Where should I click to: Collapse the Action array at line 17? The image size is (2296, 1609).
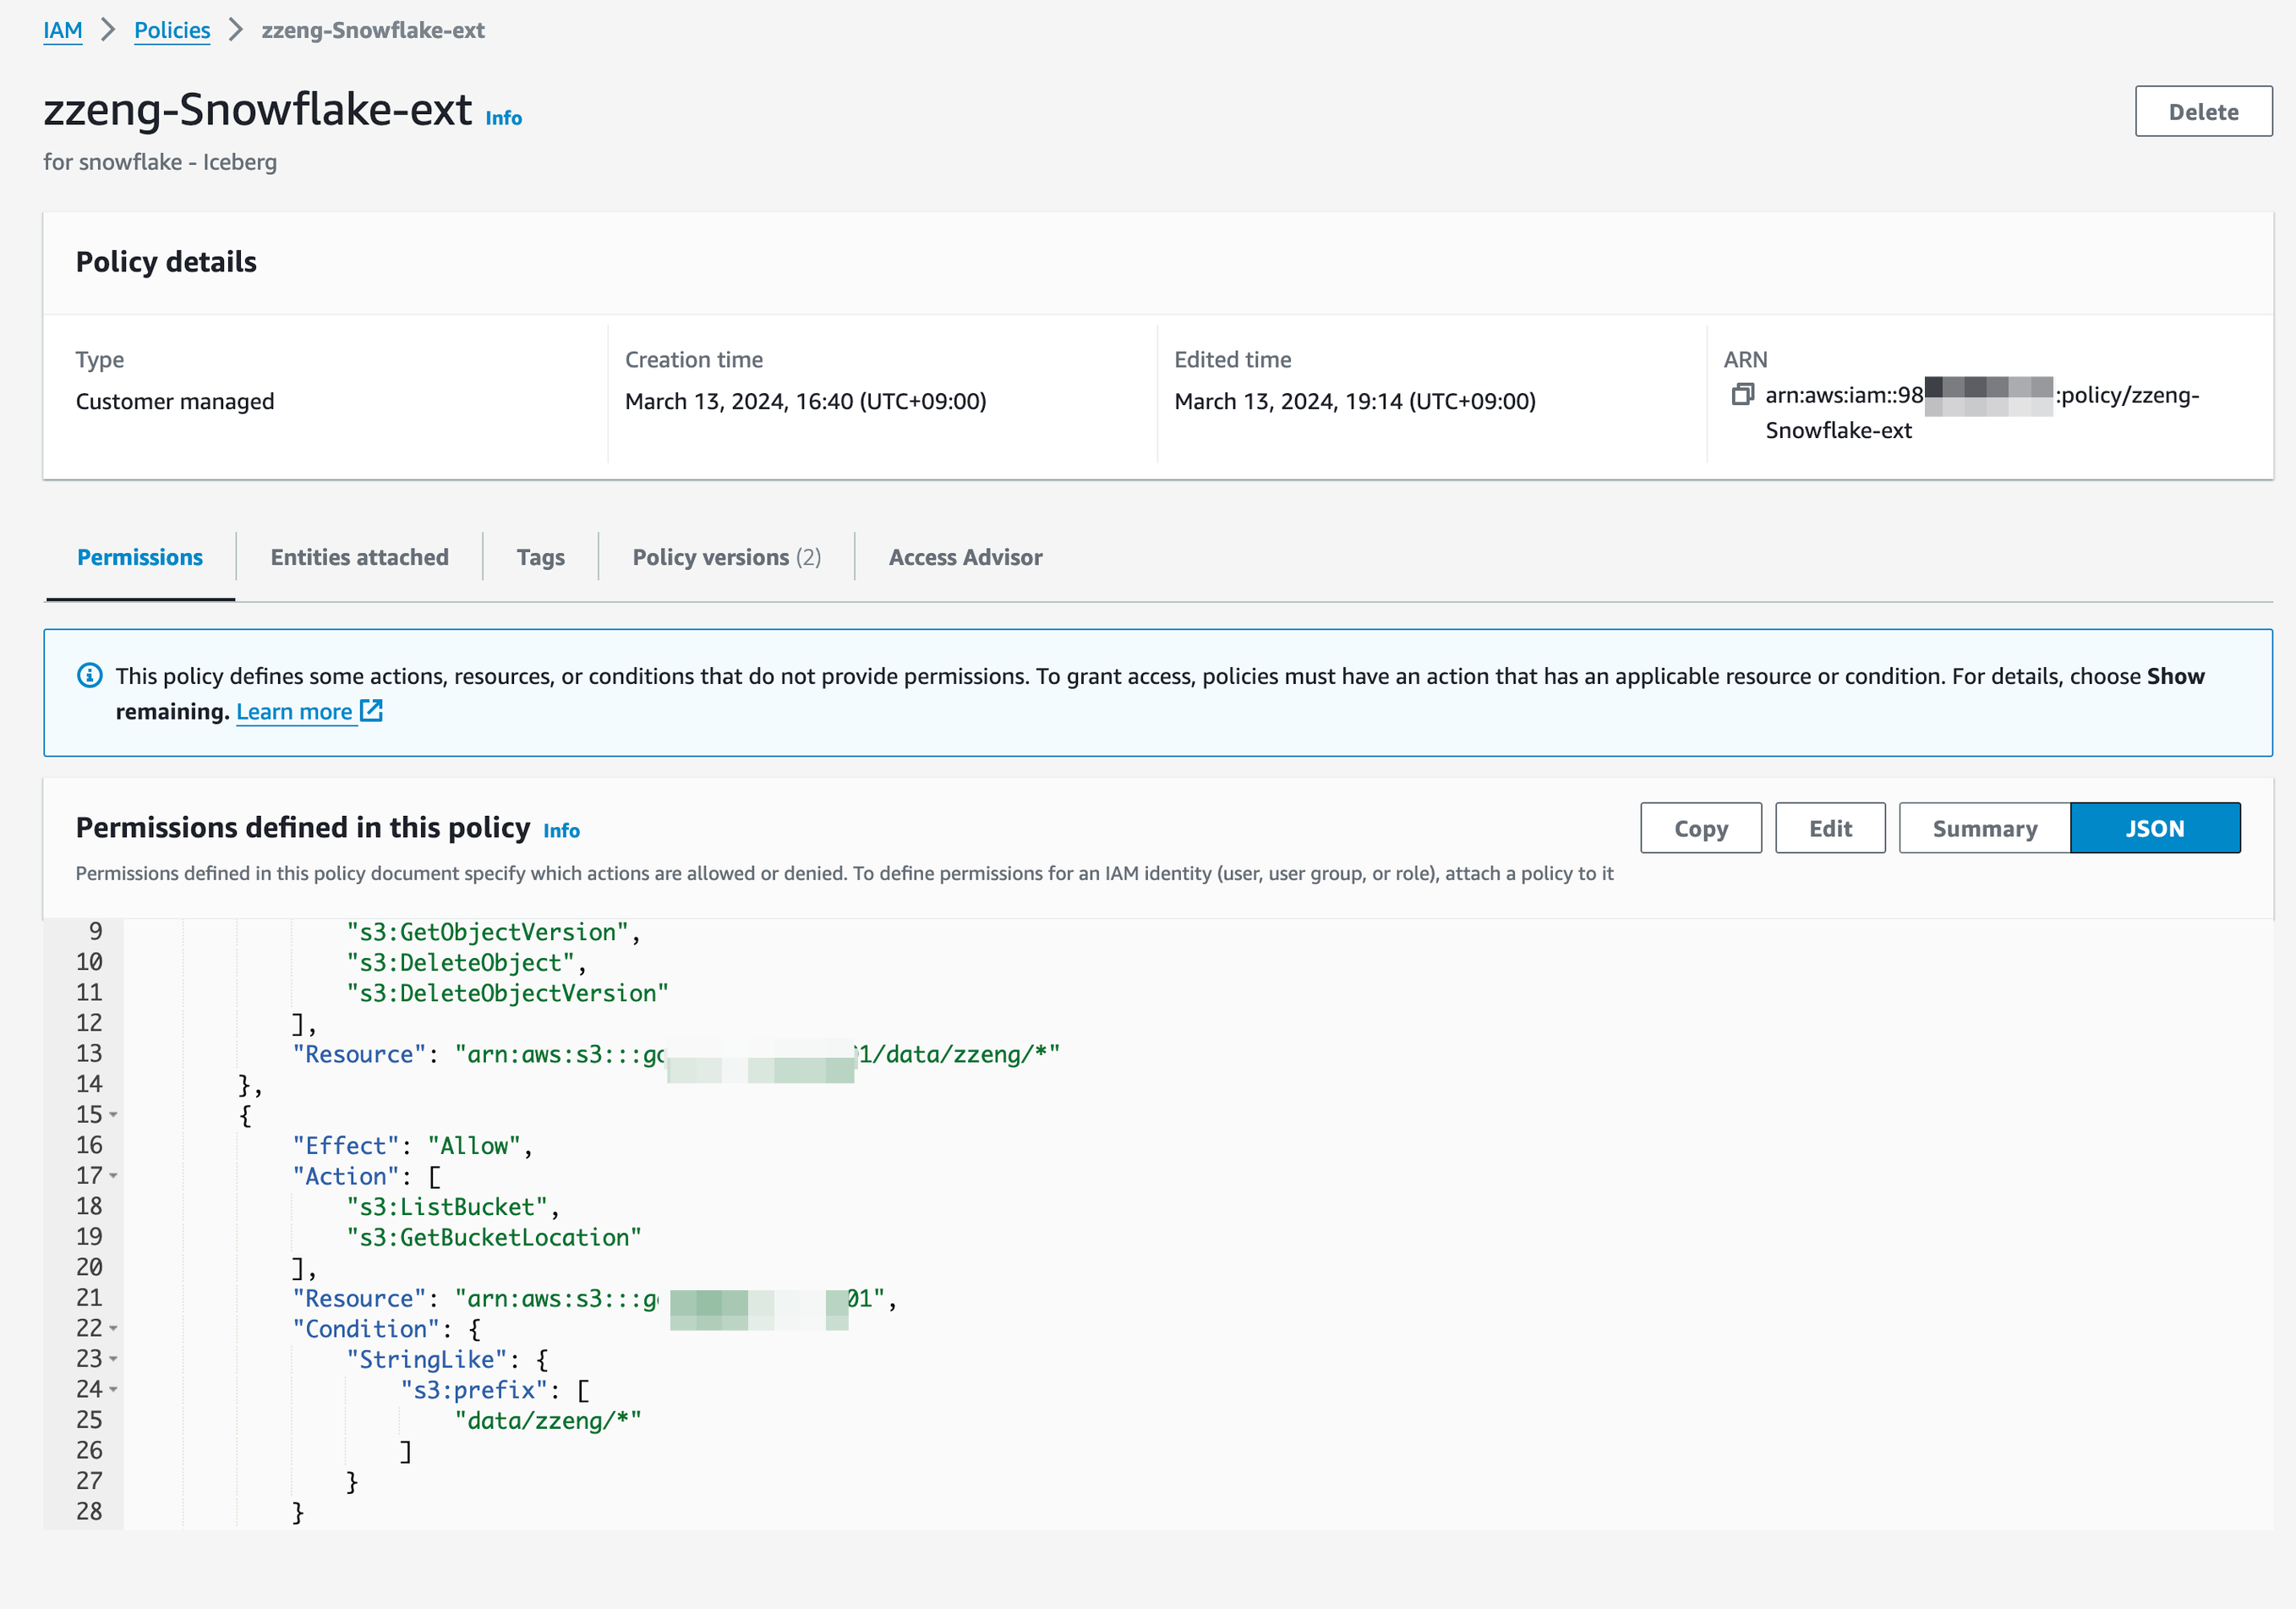[113, 1177]
